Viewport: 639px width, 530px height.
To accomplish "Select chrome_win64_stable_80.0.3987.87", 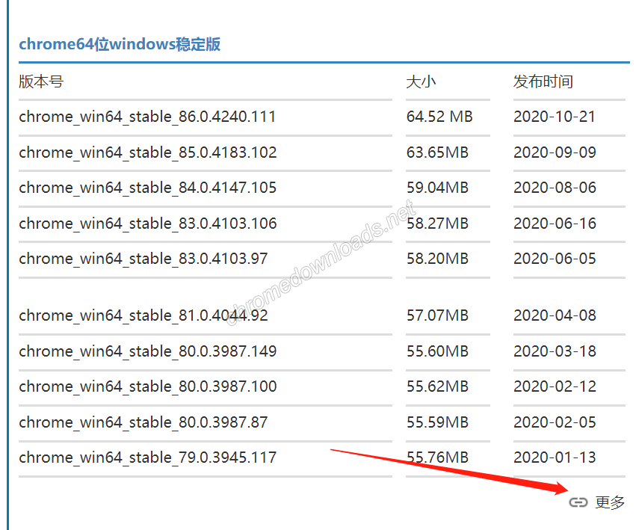I will (143, 422).
